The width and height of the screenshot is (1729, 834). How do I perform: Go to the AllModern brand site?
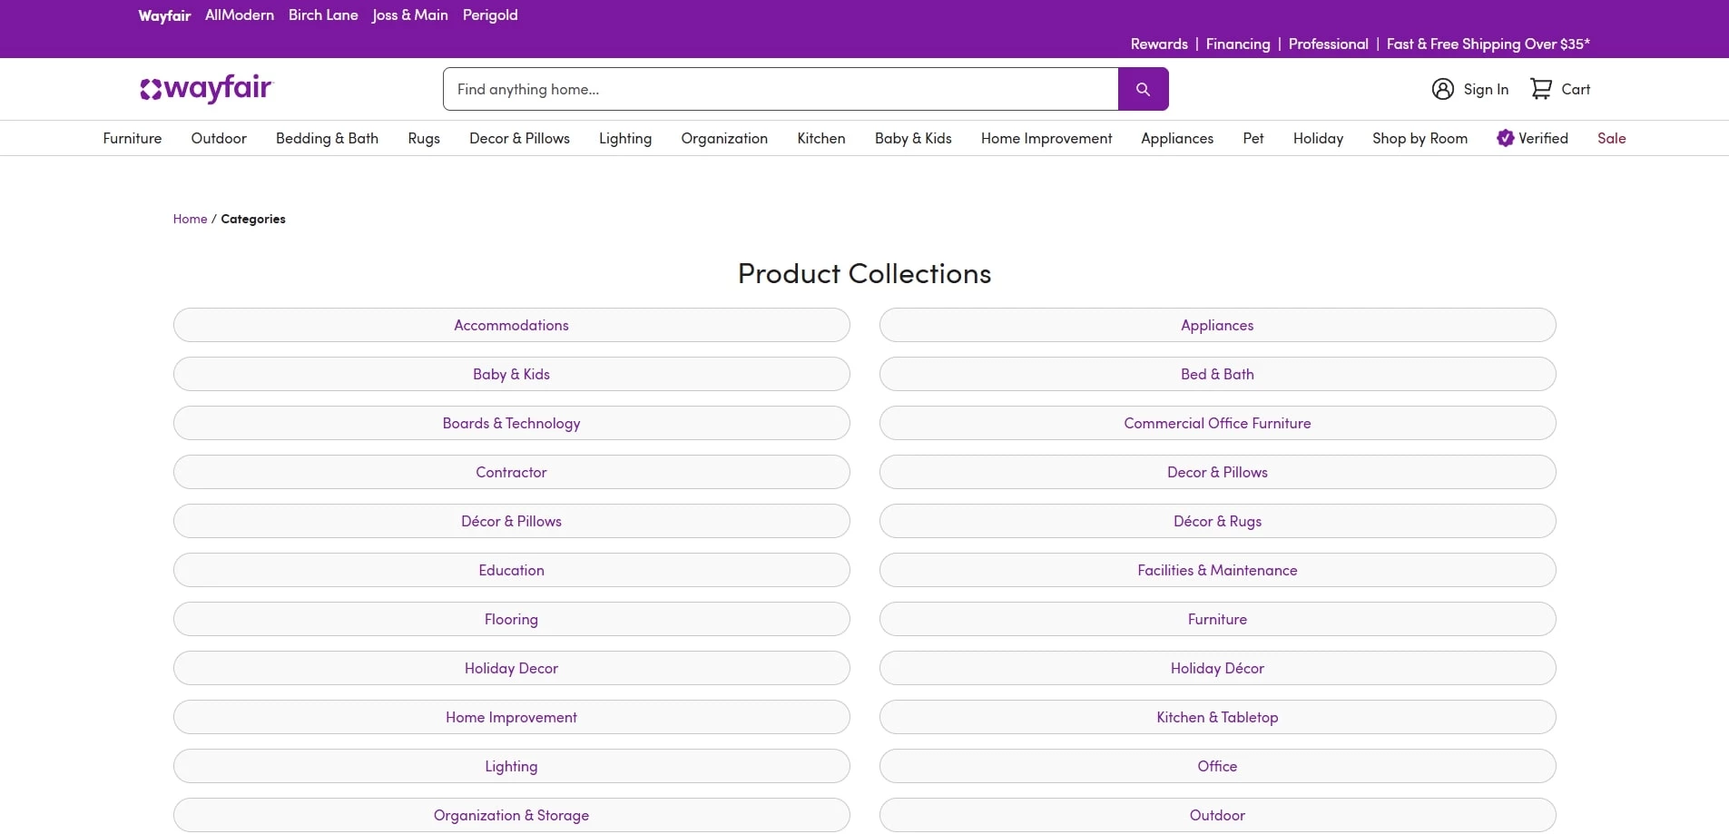239,15
